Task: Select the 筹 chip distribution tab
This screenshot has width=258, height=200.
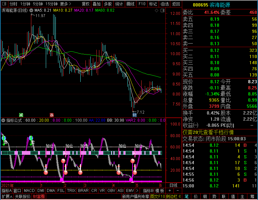Action: click(252, 196)
